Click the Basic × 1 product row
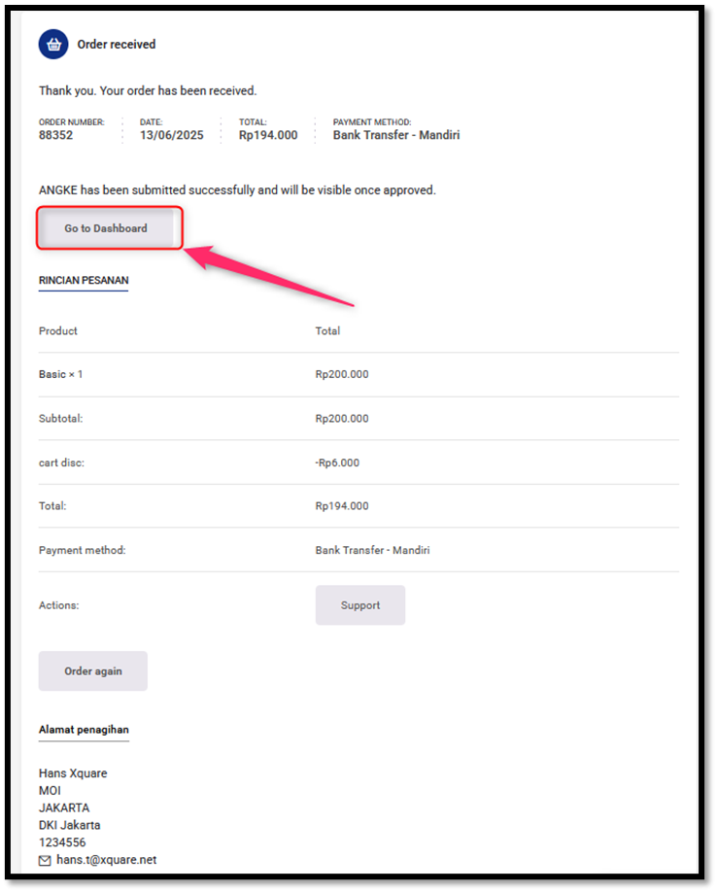Viewport: 717px width, 892px height. pos(358,374)
